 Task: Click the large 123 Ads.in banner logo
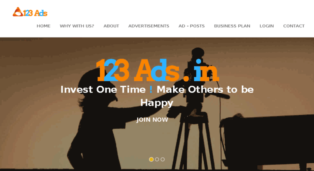point(157,70)
